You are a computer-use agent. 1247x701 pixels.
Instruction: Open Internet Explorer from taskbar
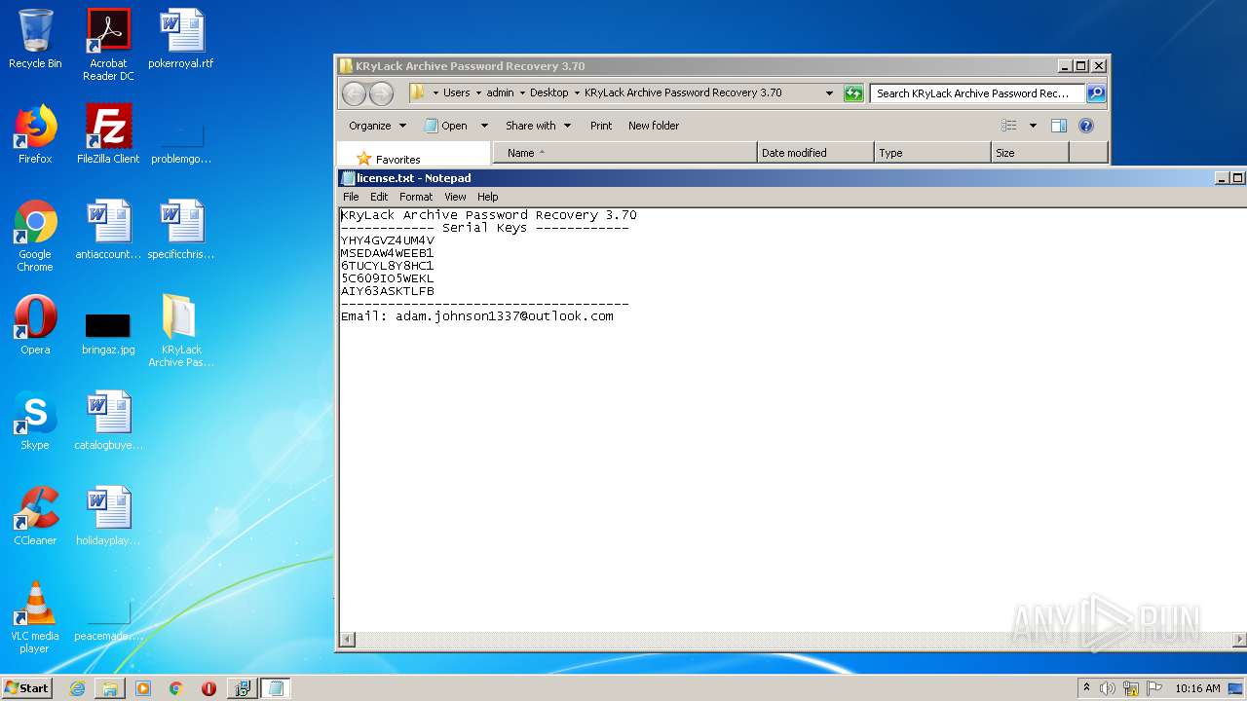tap(77, 688)
